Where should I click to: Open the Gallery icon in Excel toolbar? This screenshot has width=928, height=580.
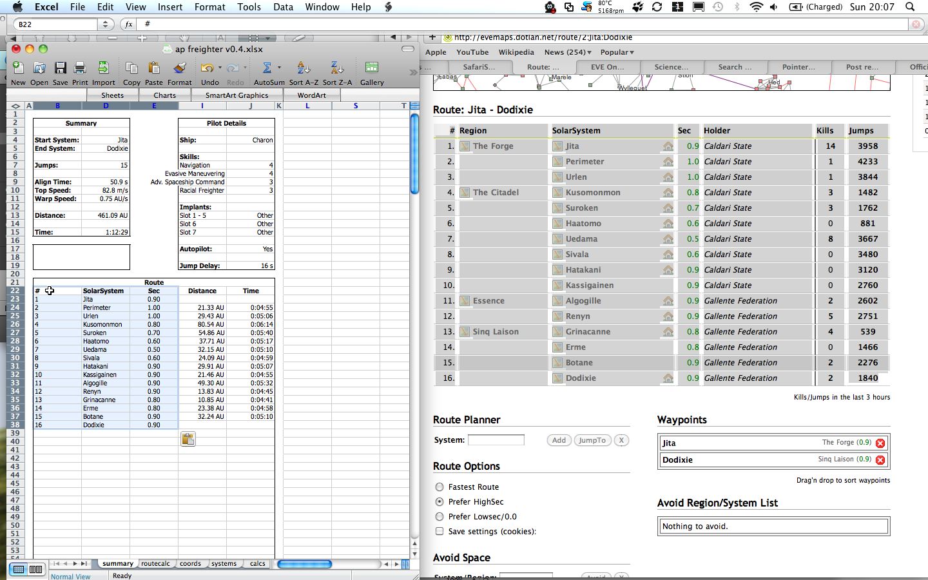[x=372, y=68]
